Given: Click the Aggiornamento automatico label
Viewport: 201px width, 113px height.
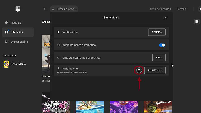Looking at the screenshot, I should (x=79, y=45).
